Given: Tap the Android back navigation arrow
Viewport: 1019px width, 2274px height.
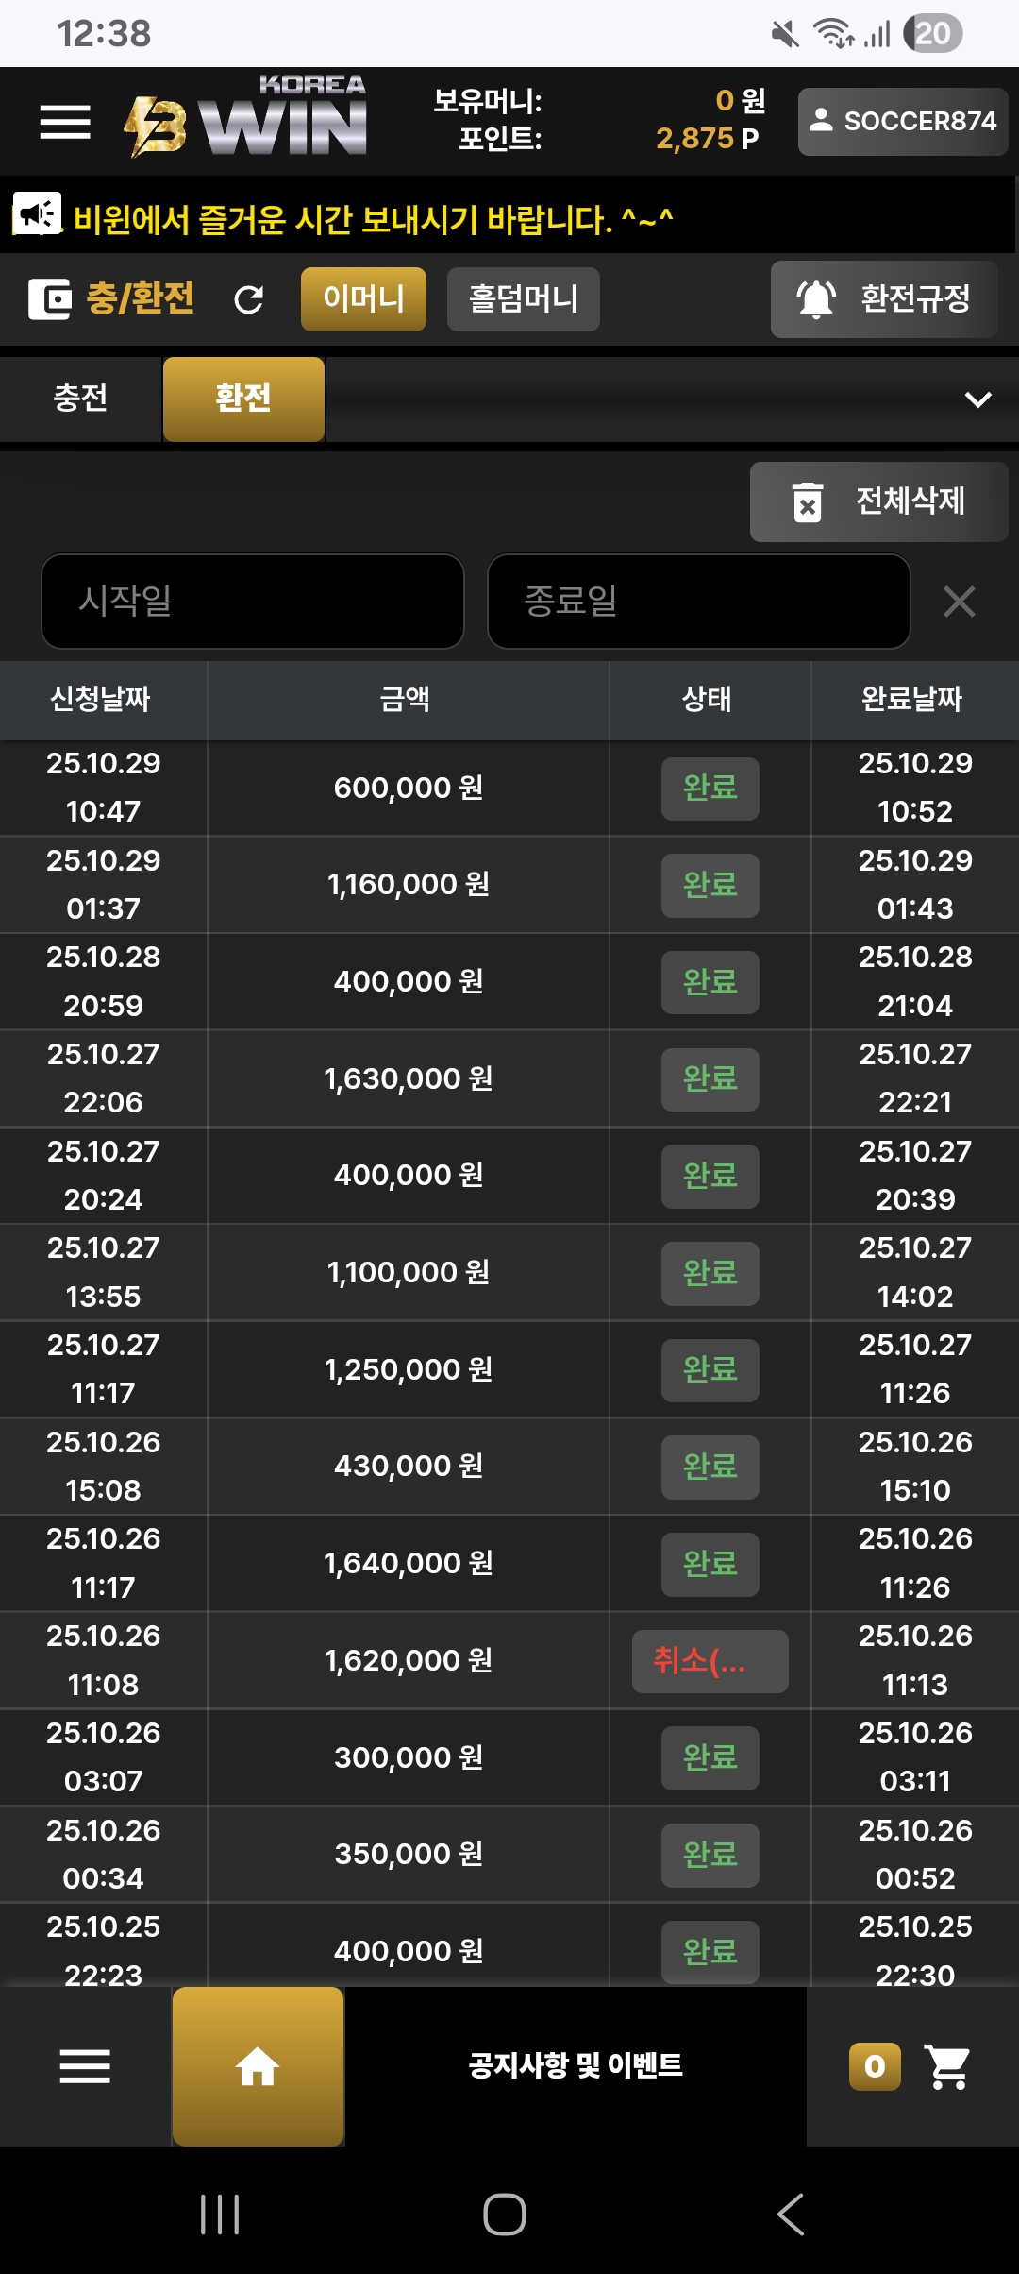Looking at the screenshot, I should pos(791,2215).
